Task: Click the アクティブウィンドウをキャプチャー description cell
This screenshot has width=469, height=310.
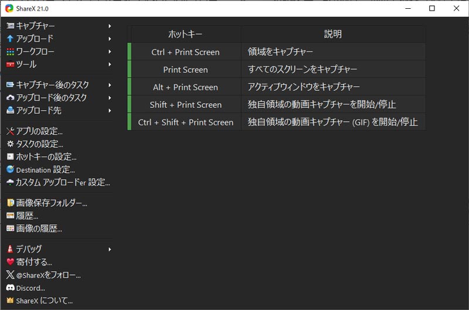Action: coord(334,87)
